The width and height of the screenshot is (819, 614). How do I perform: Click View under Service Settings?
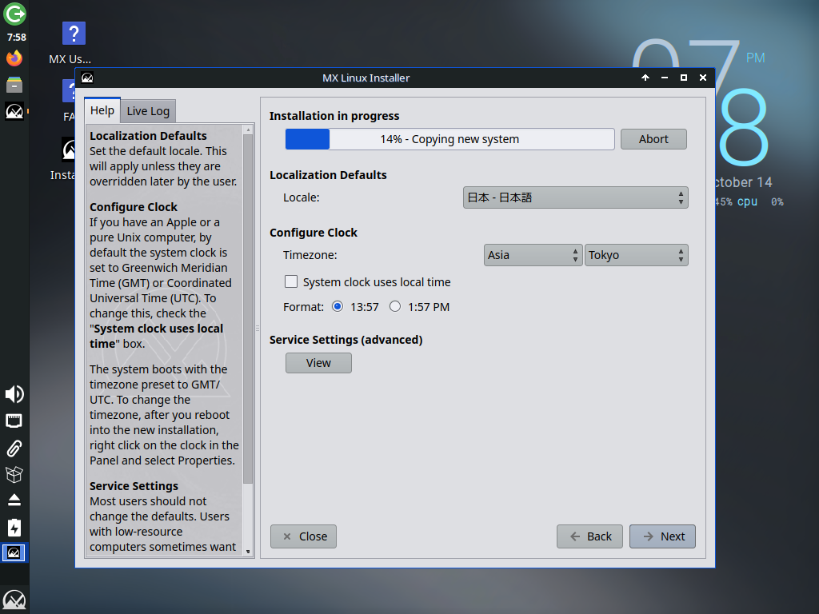318,363
